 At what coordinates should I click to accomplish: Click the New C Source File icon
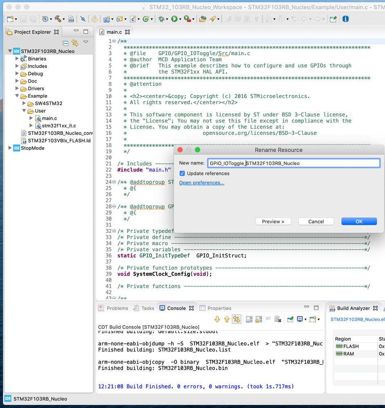point(133,19)
